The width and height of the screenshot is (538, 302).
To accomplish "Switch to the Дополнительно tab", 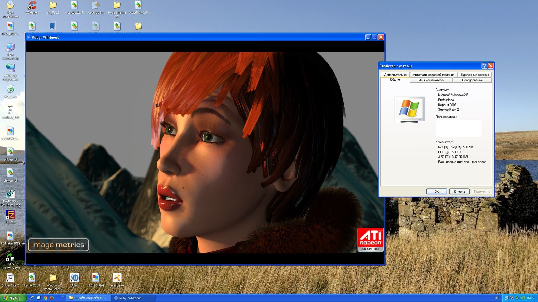I will [395, 75].
